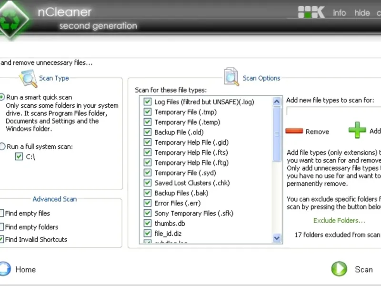Uncheck Temporary Help File (.fts)
This screenshot has height=286, width=381.
click(148, 152)
